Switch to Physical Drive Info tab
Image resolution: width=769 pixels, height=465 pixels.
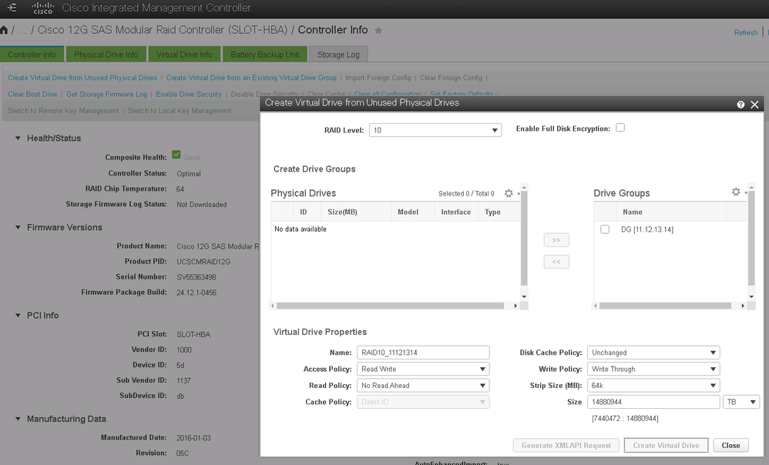coord(106,55)
